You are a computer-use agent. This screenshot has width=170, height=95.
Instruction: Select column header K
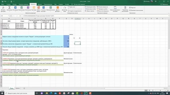point(89,18)
